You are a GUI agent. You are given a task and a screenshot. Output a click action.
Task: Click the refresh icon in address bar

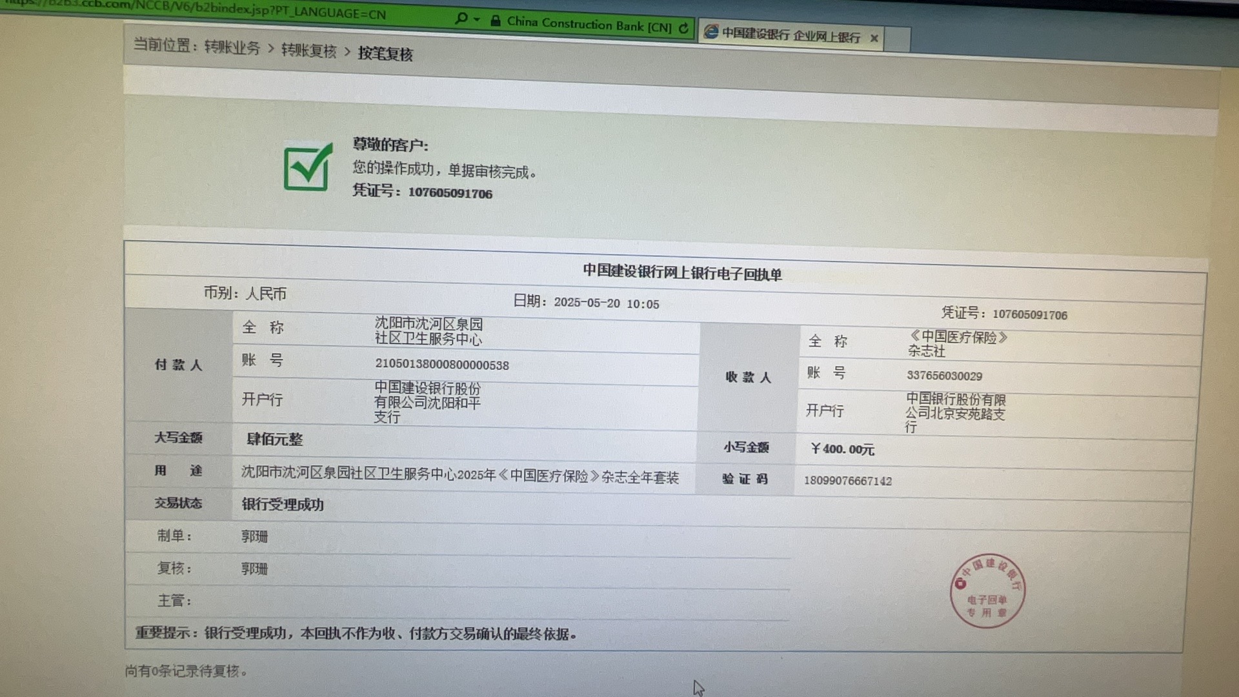pos(683,28)
